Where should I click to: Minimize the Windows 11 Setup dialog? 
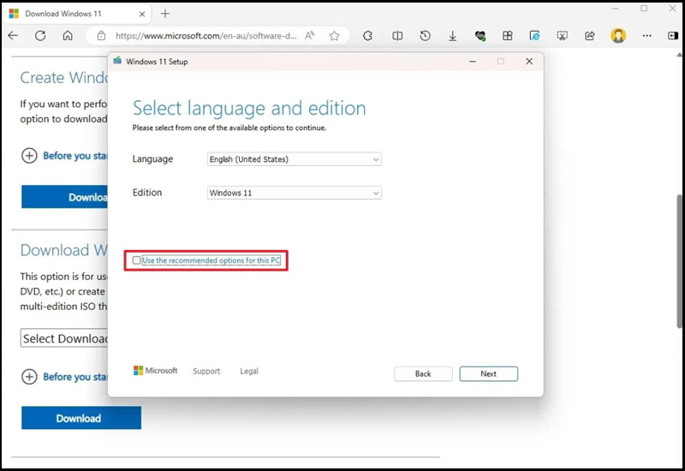[x=473, y=62]
